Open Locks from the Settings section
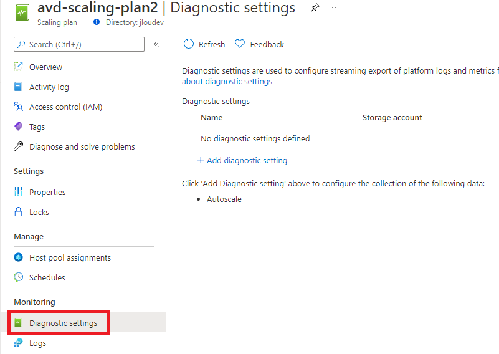 click(x=39, y=212)
